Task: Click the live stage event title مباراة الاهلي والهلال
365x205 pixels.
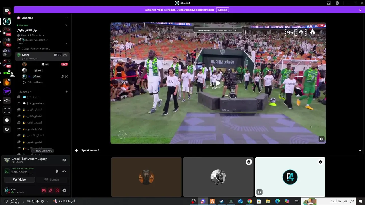Action: tap(27, 30)
